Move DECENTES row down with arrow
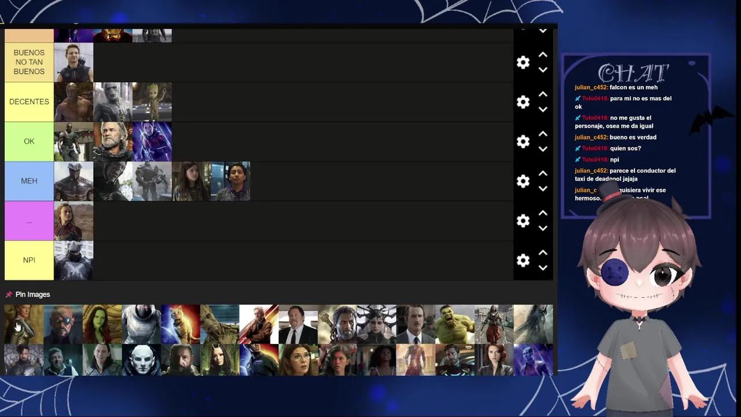Viewport: 741px width, 417px height. pyautogui.click(x=543, y=109)
